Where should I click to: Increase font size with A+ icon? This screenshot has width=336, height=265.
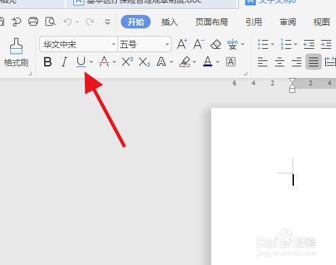coord(182,44)
